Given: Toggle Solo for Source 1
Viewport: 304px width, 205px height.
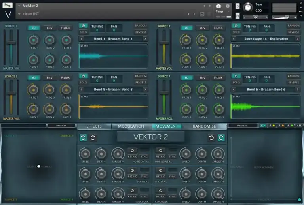Looking at the screenshot, I should [84, 32].
